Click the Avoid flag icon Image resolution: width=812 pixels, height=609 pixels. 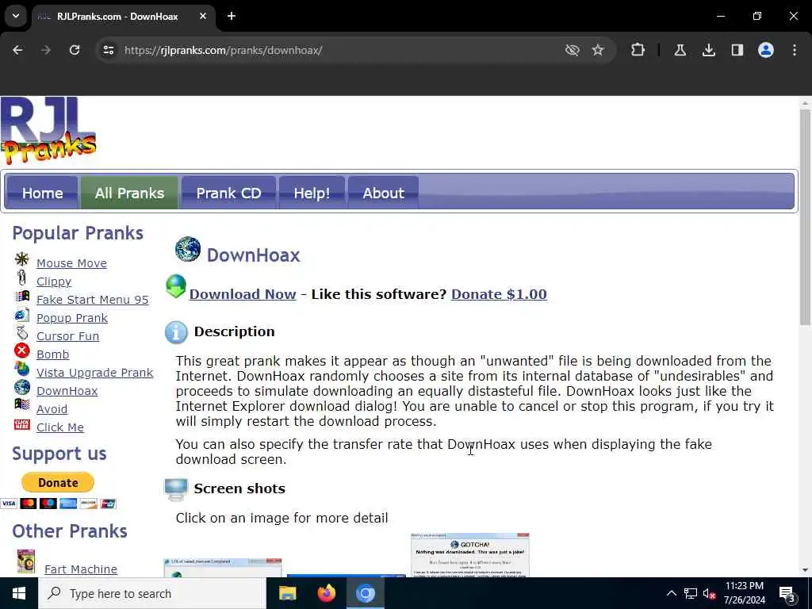point(22,404)
